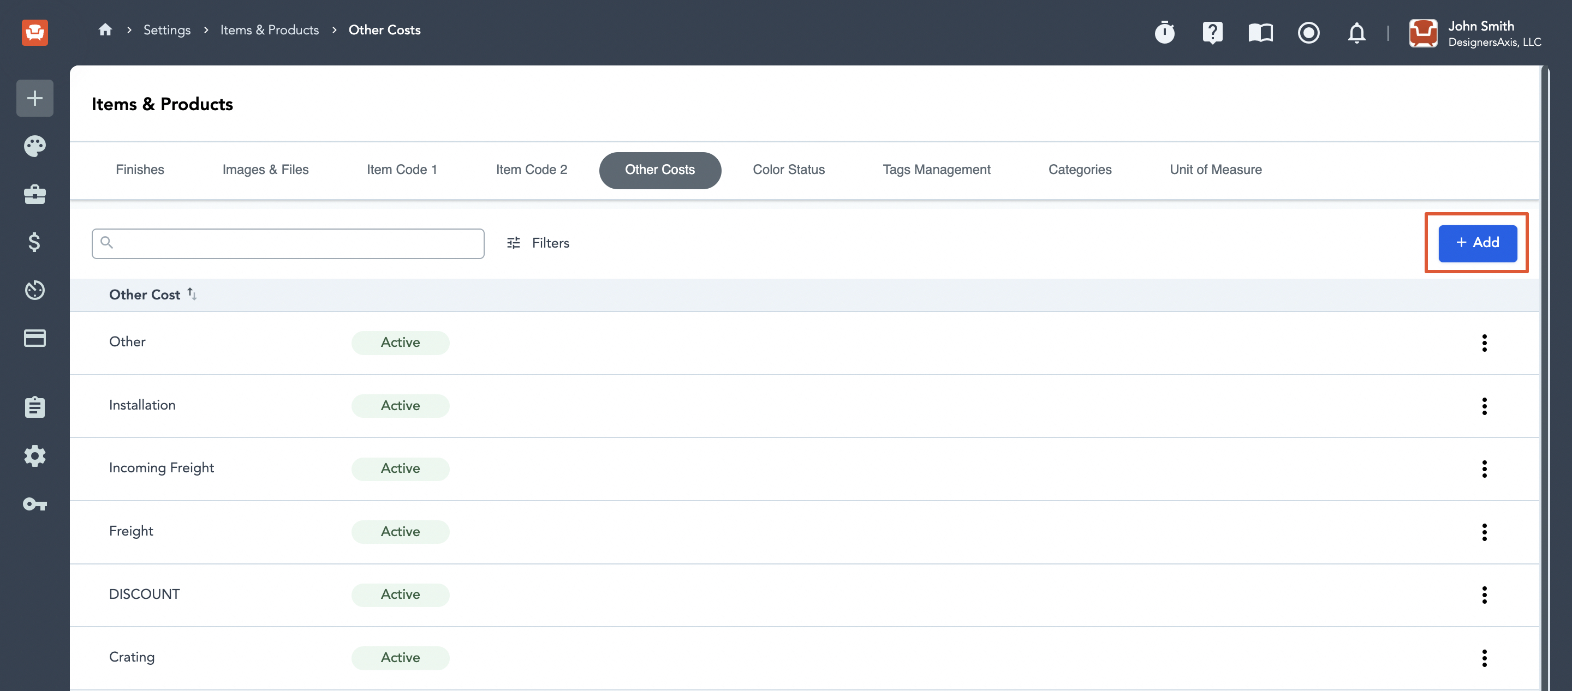Open the credit card icon in sidebar
Viewport: 1572px width, 691px height.
[35, 338]
